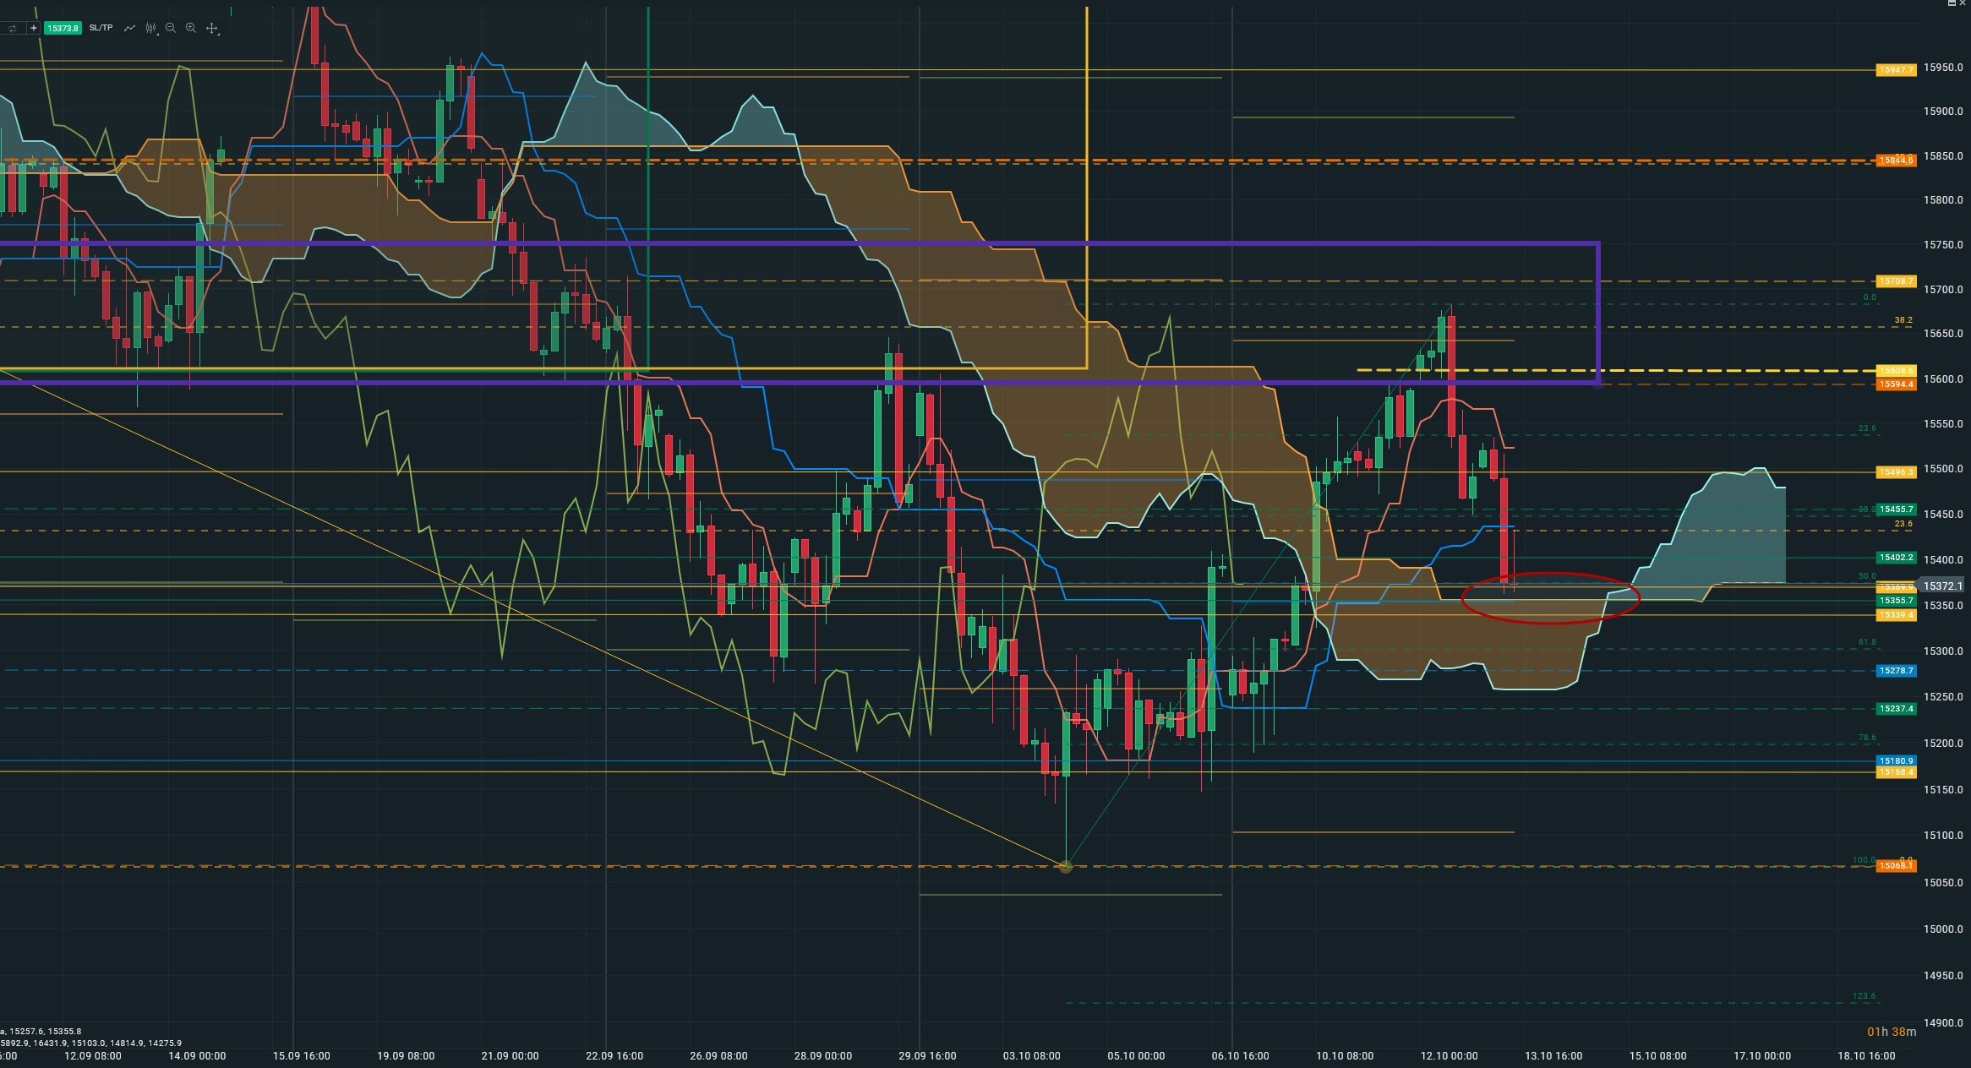Click the dashed yellow 15608.6 level label
Screen dimensions: 1971x1068
tap(1895, 371)
